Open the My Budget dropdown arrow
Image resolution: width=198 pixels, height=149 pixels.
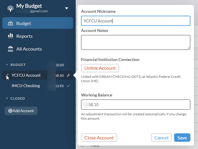click(66, 8)
